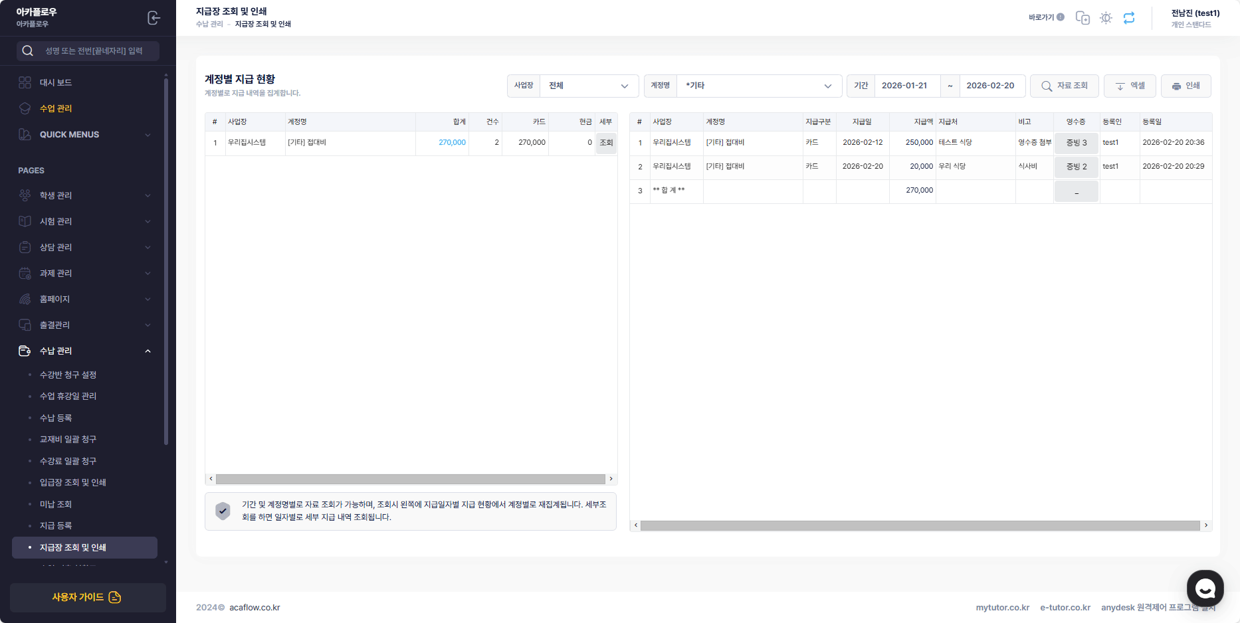The image size is (1240, 623).
Task: Click the 엑셀 export button
Action: coord(1130,86)
